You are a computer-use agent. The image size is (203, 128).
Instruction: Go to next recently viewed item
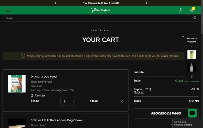pyautogui.click(x=192, y=77)
